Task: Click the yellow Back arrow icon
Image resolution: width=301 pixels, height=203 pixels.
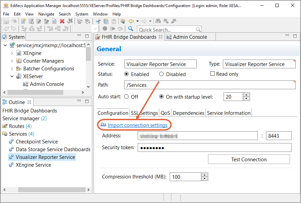Action: [131, 21]
